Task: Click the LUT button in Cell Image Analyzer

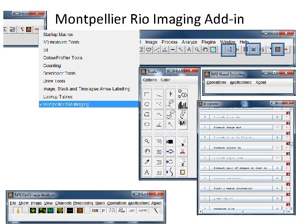Action: 132,210
